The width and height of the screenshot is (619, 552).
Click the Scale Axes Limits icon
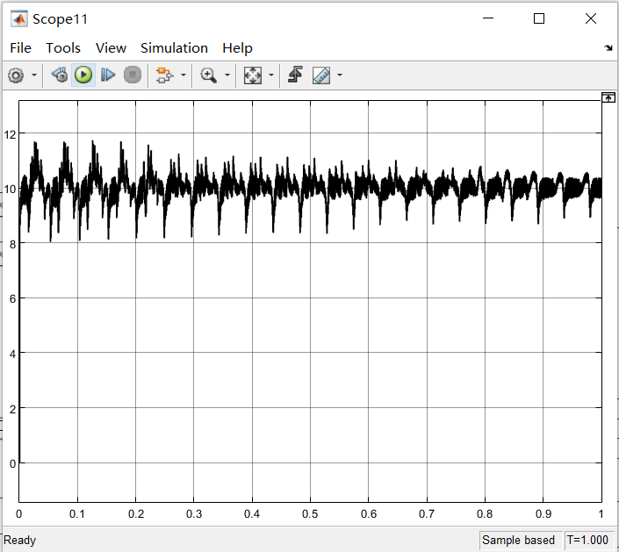pos(253,75)
